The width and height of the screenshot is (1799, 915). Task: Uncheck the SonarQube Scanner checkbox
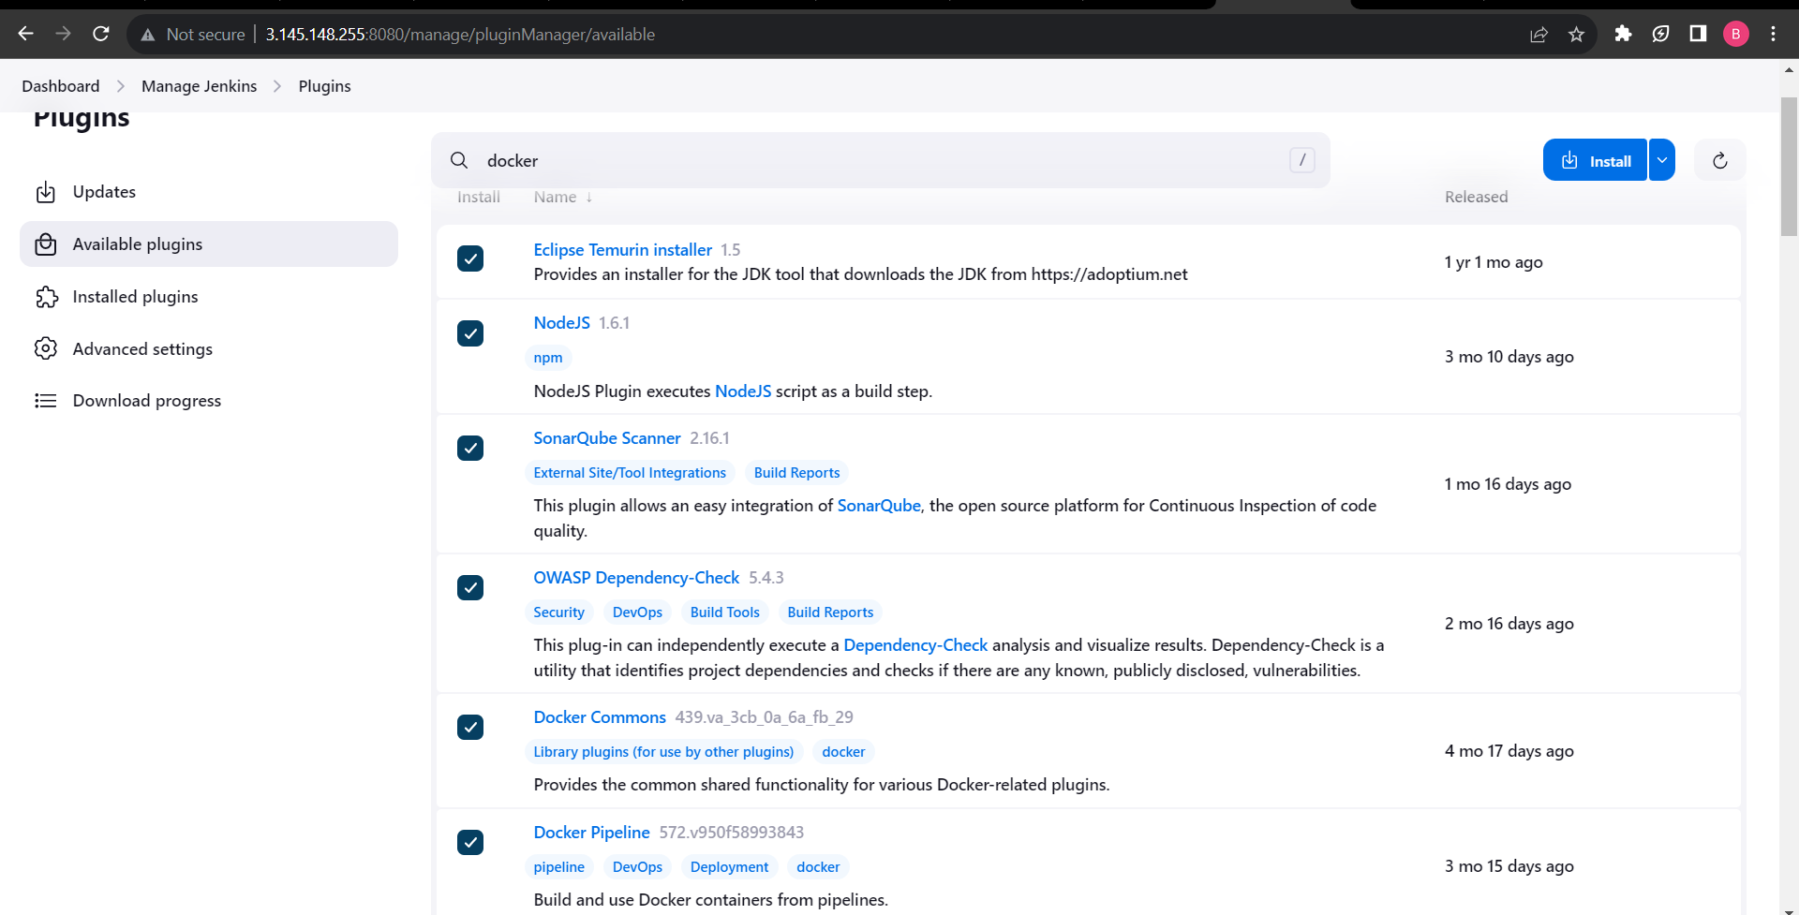click(470, 448)
